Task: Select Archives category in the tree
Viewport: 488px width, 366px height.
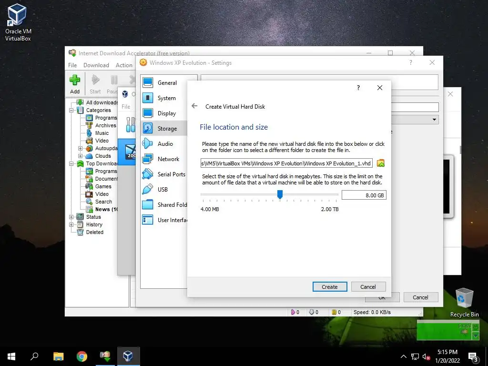Action: coord(101,125)
